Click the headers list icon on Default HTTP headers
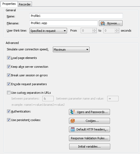Screen dimensions: 140x154 click(73, 129)
